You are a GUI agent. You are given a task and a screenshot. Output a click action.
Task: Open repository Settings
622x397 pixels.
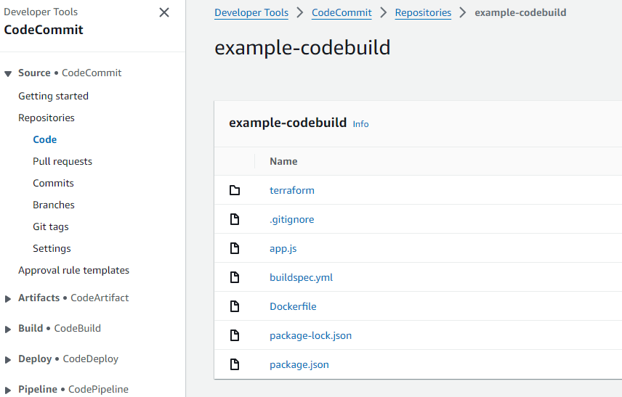(x=52, y=248)
